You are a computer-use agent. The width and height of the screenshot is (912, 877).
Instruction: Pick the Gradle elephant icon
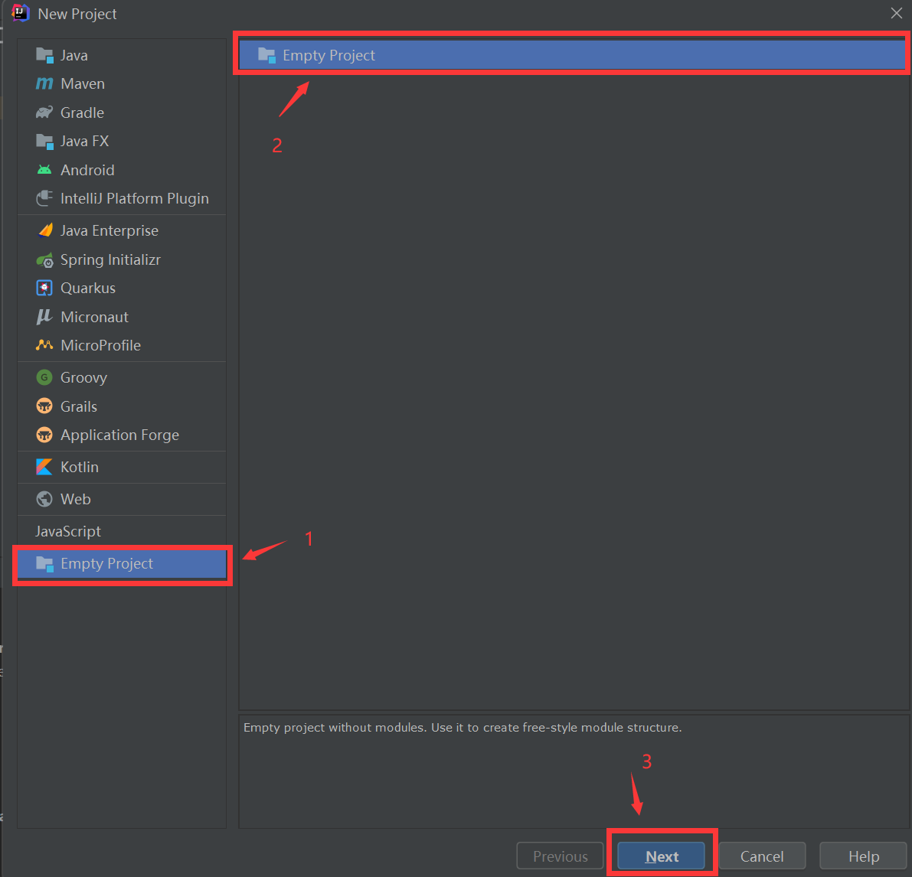tap(44, 112)
